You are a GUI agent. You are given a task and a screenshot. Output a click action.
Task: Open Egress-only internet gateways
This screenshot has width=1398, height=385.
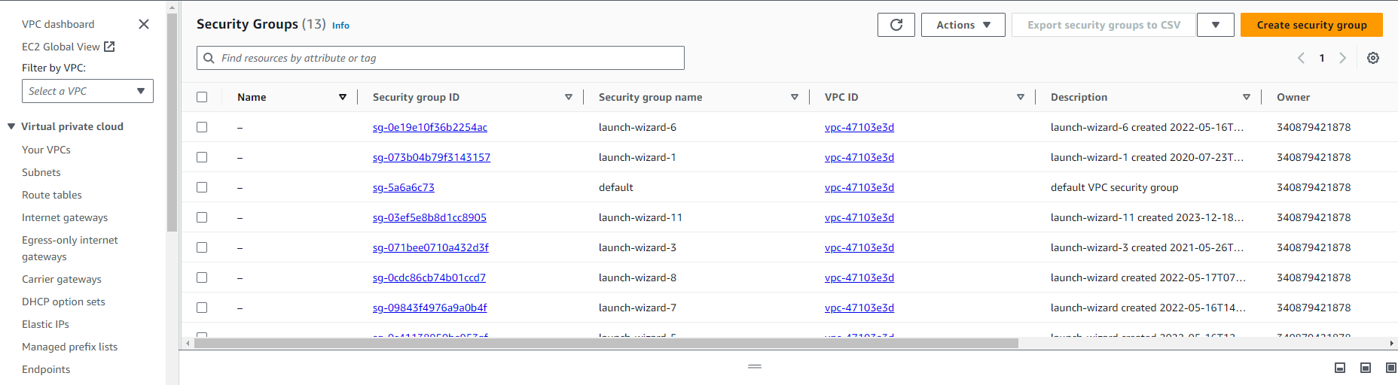point(70,248)
